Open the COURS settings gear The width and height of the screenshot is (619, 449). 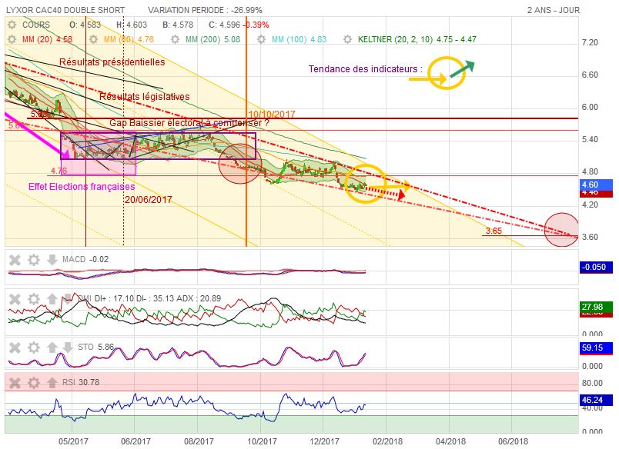click(x=12, y=25)
